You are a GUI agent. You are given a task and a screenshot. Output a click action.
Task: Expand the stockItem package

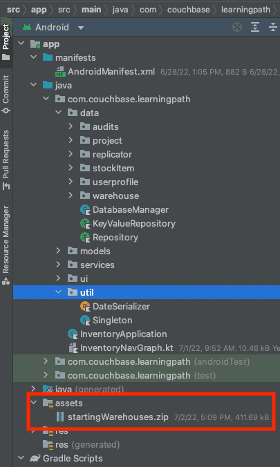pos(71,168)
